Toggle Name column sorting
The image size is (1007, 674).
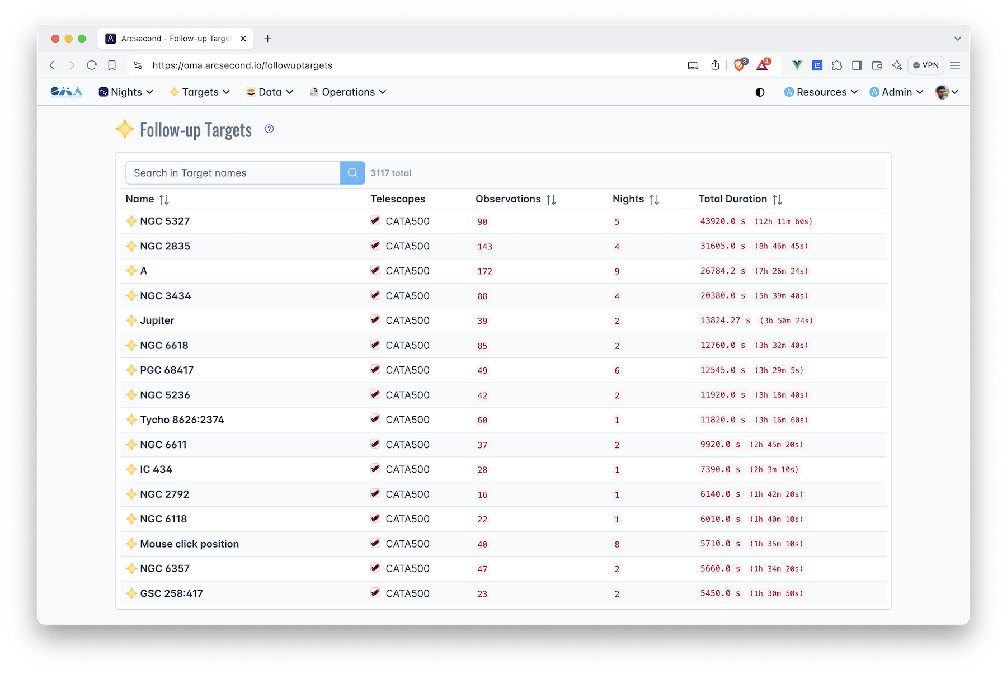(164, 199)
